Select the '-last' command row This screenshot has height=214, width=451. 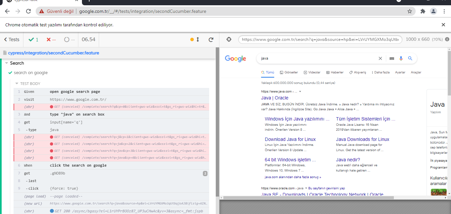click(x=111, y=181)
